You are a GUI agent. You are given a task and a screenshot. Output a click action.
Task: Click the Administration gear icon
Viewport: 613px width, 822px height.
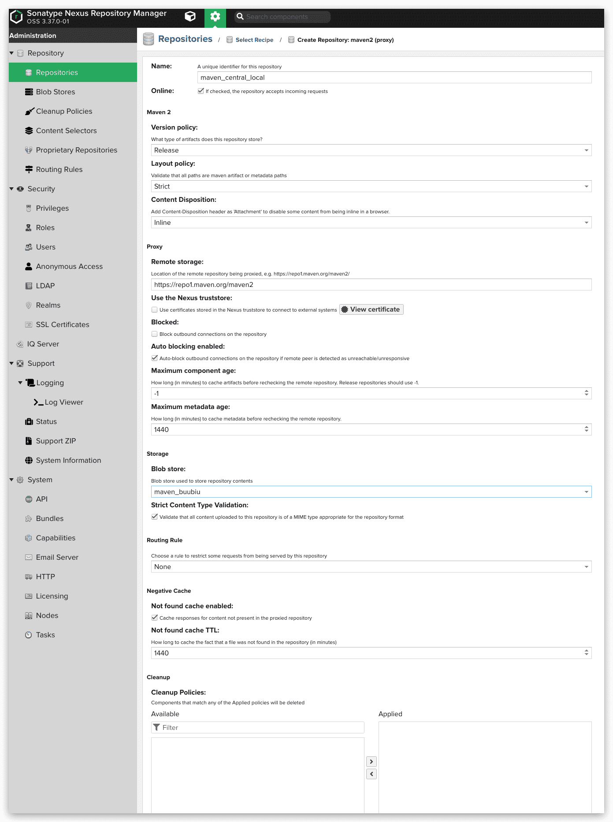click(215, 17)
